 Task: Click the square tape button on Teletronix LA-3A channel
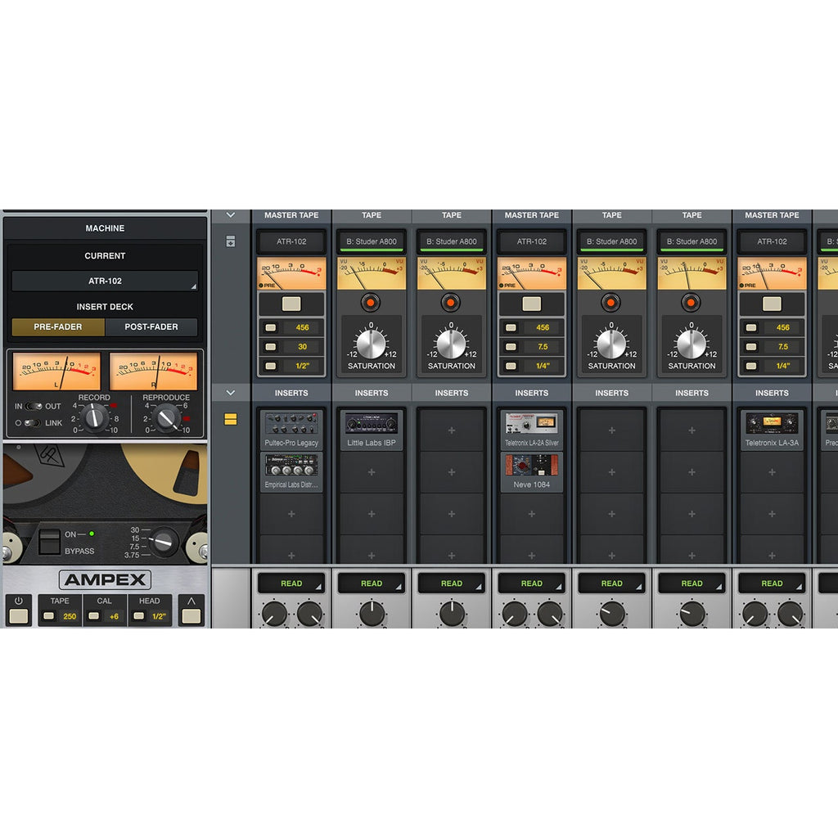(772, 304)
